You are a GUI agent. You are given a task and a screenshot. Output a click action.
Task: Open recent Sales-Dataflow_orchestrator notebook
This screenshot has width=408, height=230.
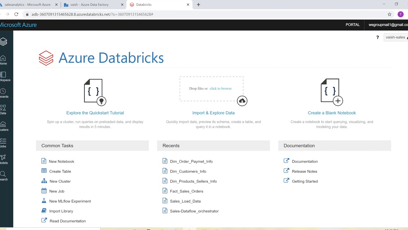[x=194, y=211]
